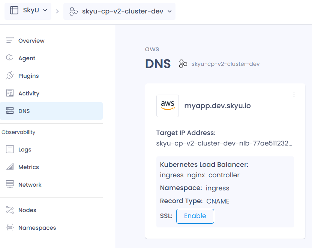Viewport: 312px width, 248px height.
Task: Open the DNS card three-dot menu
Action: (x=294, y=95)
